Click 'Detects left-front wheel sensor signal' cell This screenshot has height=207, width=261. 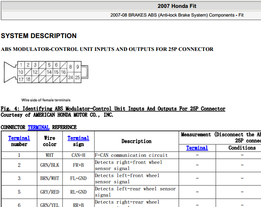(x=136, y=178)
